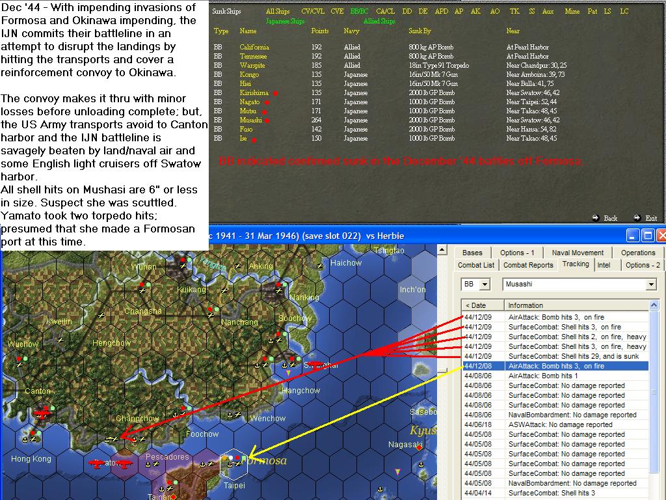Screen dimensions: 666x500
Task: Select 44/08/06 NavalBombardment row
Action: point(555,415)
